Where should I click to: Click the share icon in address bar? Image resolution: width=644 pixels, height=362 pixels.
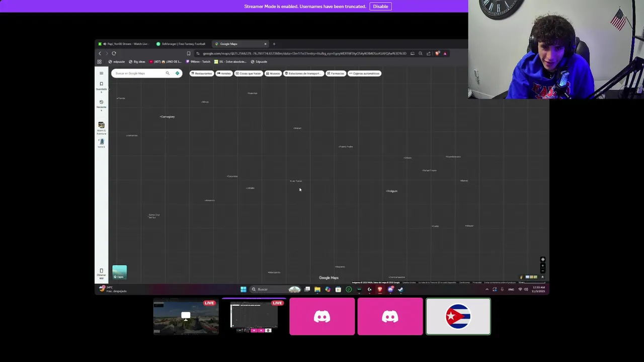coord(429,53)
